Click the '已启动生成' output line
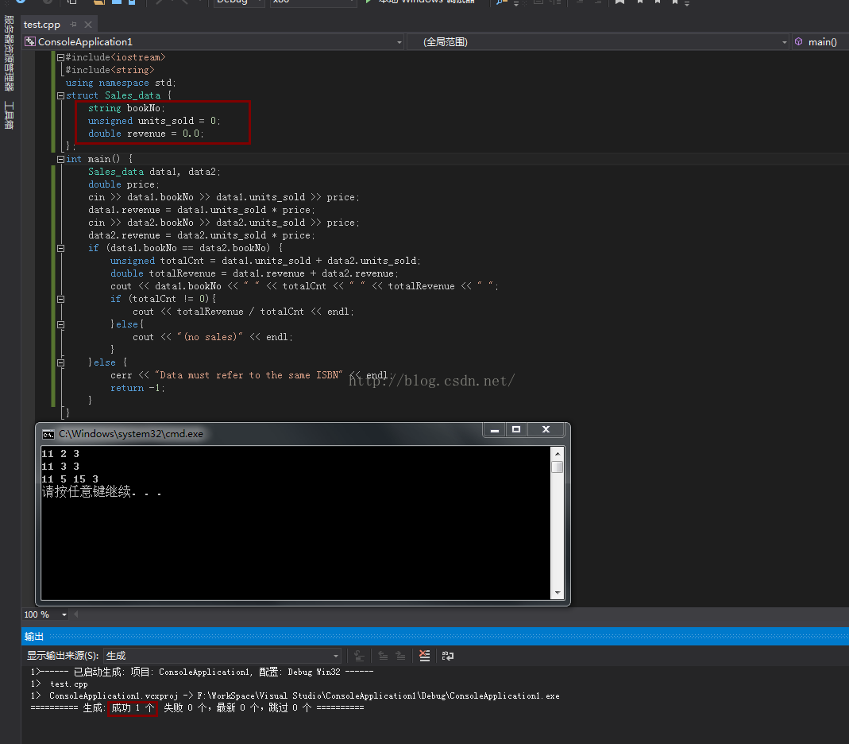 pos(202,672)
